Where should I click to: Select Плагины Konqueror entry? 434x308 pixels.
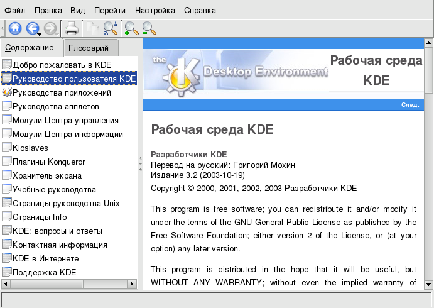(x=49, y=162)
